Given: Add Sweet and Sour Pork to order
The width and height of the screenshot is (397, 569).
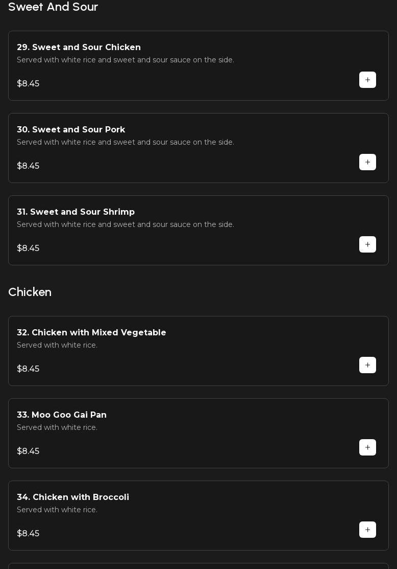Looking at the screenshot, I should point(367,162).
